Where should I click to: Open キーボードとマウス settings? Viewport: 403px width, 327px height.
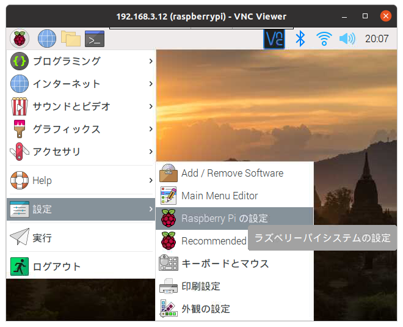pos(234,263)
